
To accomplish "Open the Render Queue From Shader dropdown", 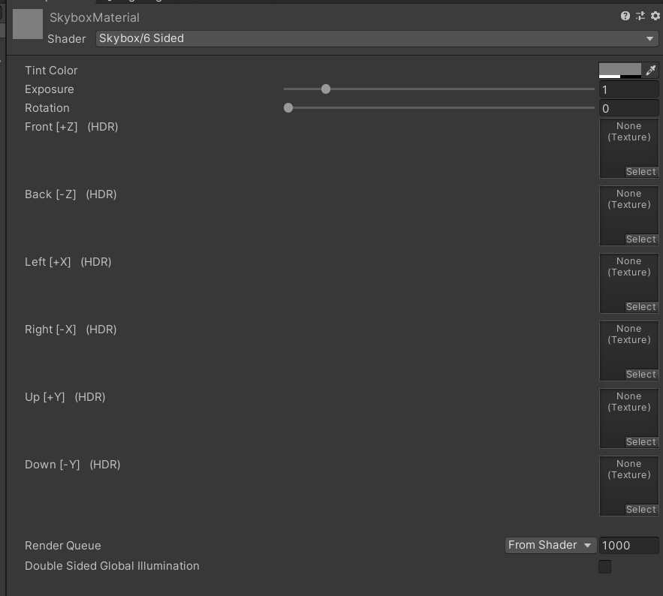I will pos(550,545).
